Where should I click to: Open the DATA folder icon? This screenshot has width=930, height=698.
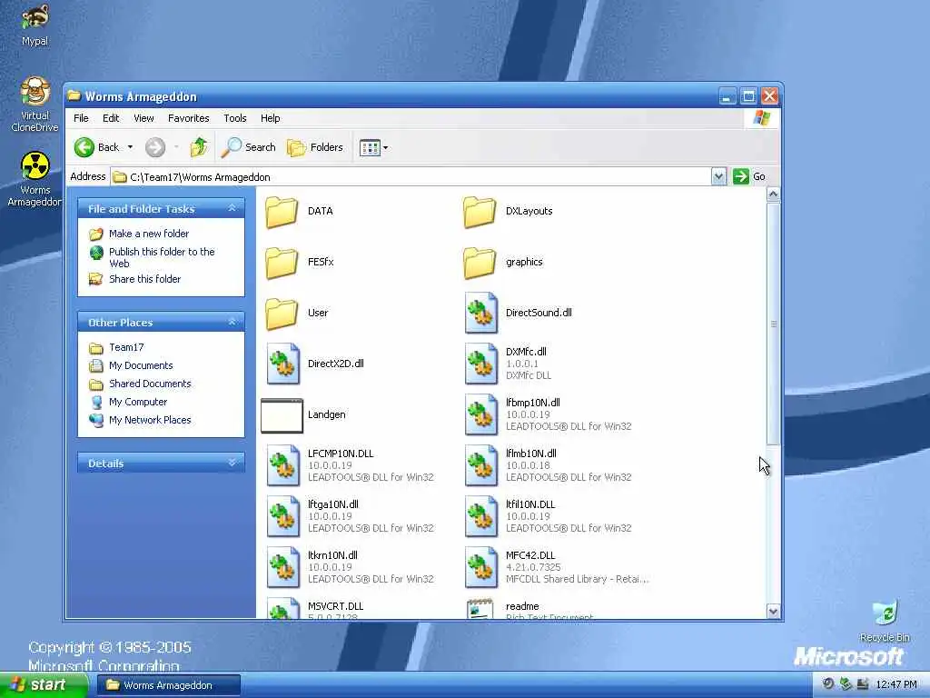282,212
